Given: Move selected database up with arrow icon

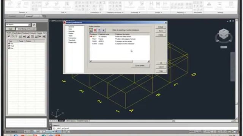Looking at the screenshot, I should 99,30.
